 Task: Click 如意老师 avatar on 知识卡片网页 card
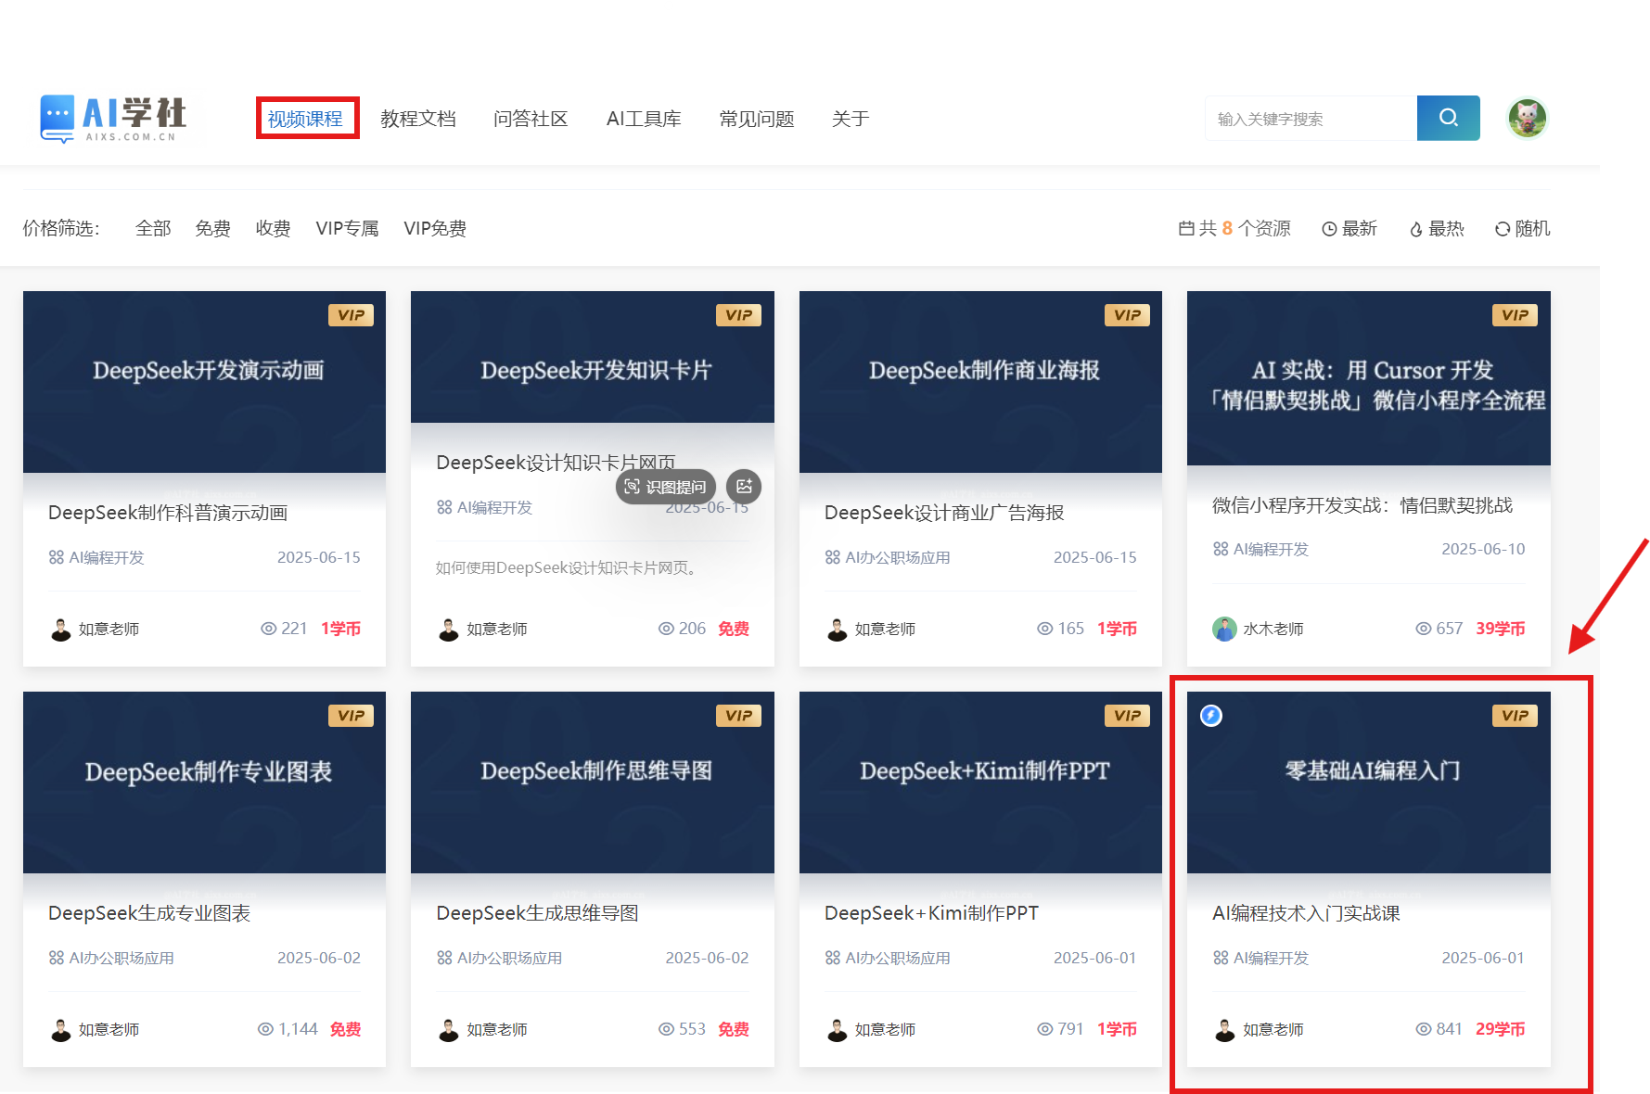point(448,629)
